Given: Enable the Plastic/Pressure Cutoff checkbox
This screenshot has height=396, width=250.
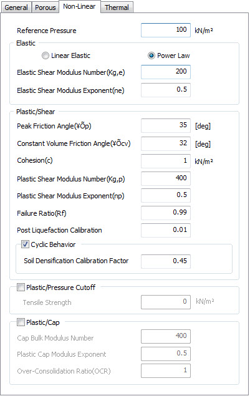Looking at the screenshot, I should tap(21, 287).
